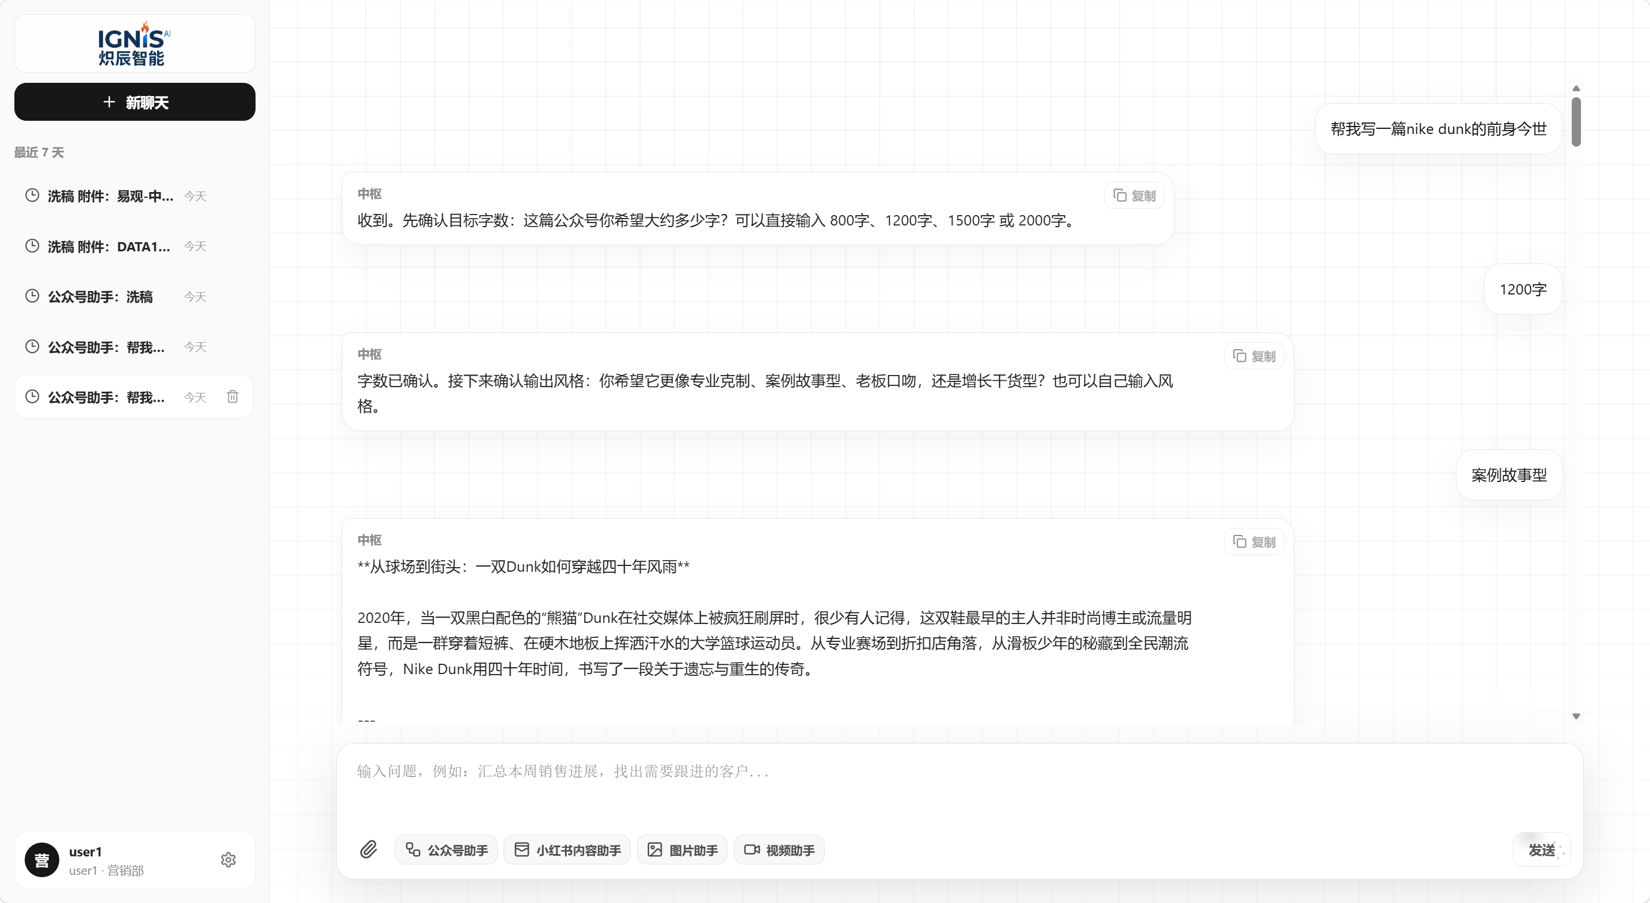The width and height of the screenshot is (1650, 903).
Task: Click the user message 案例故事型
Action: click(1508, 475)
